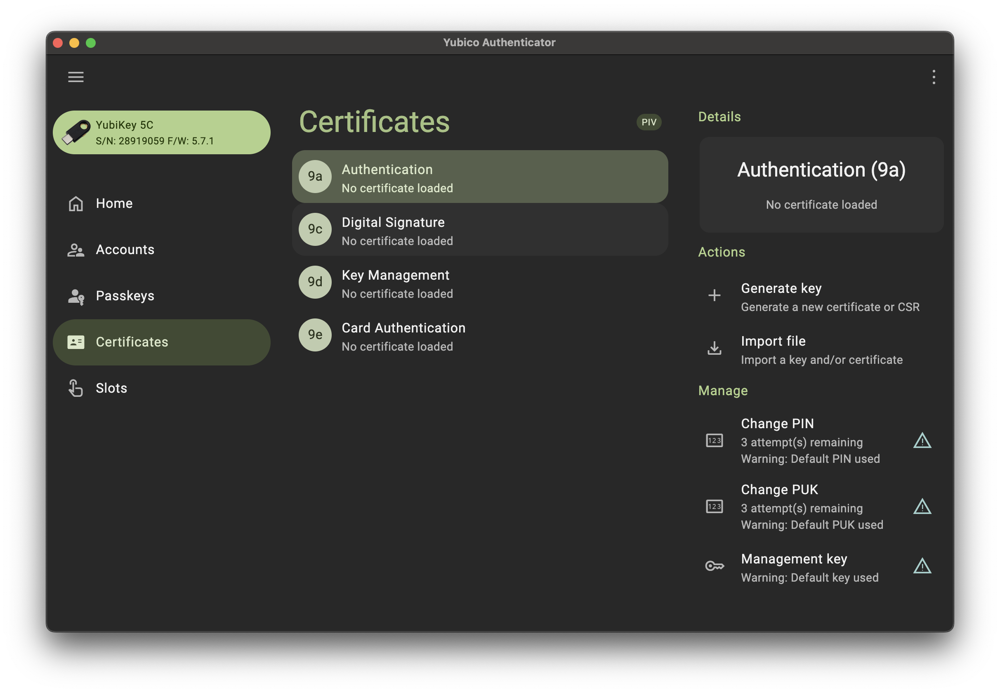Click the warning triangle for Management key
Viewport: 1000px width, 693px height.
pos(922,566)
